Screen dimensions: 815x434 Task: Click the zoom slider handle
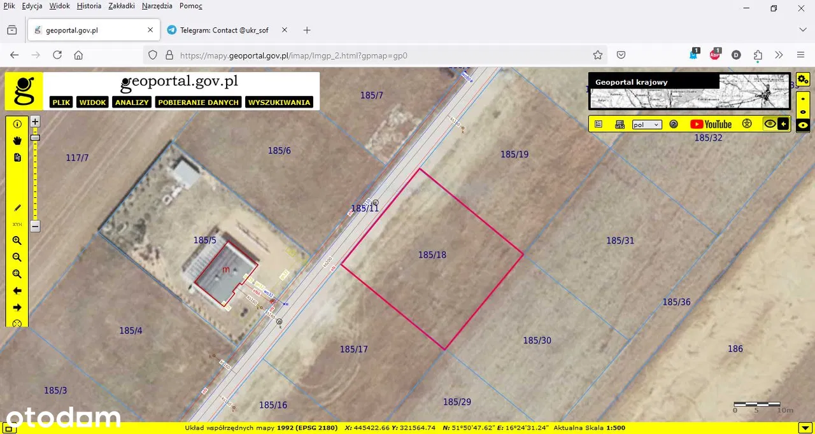pyautogui.click(x=35, y=137)
